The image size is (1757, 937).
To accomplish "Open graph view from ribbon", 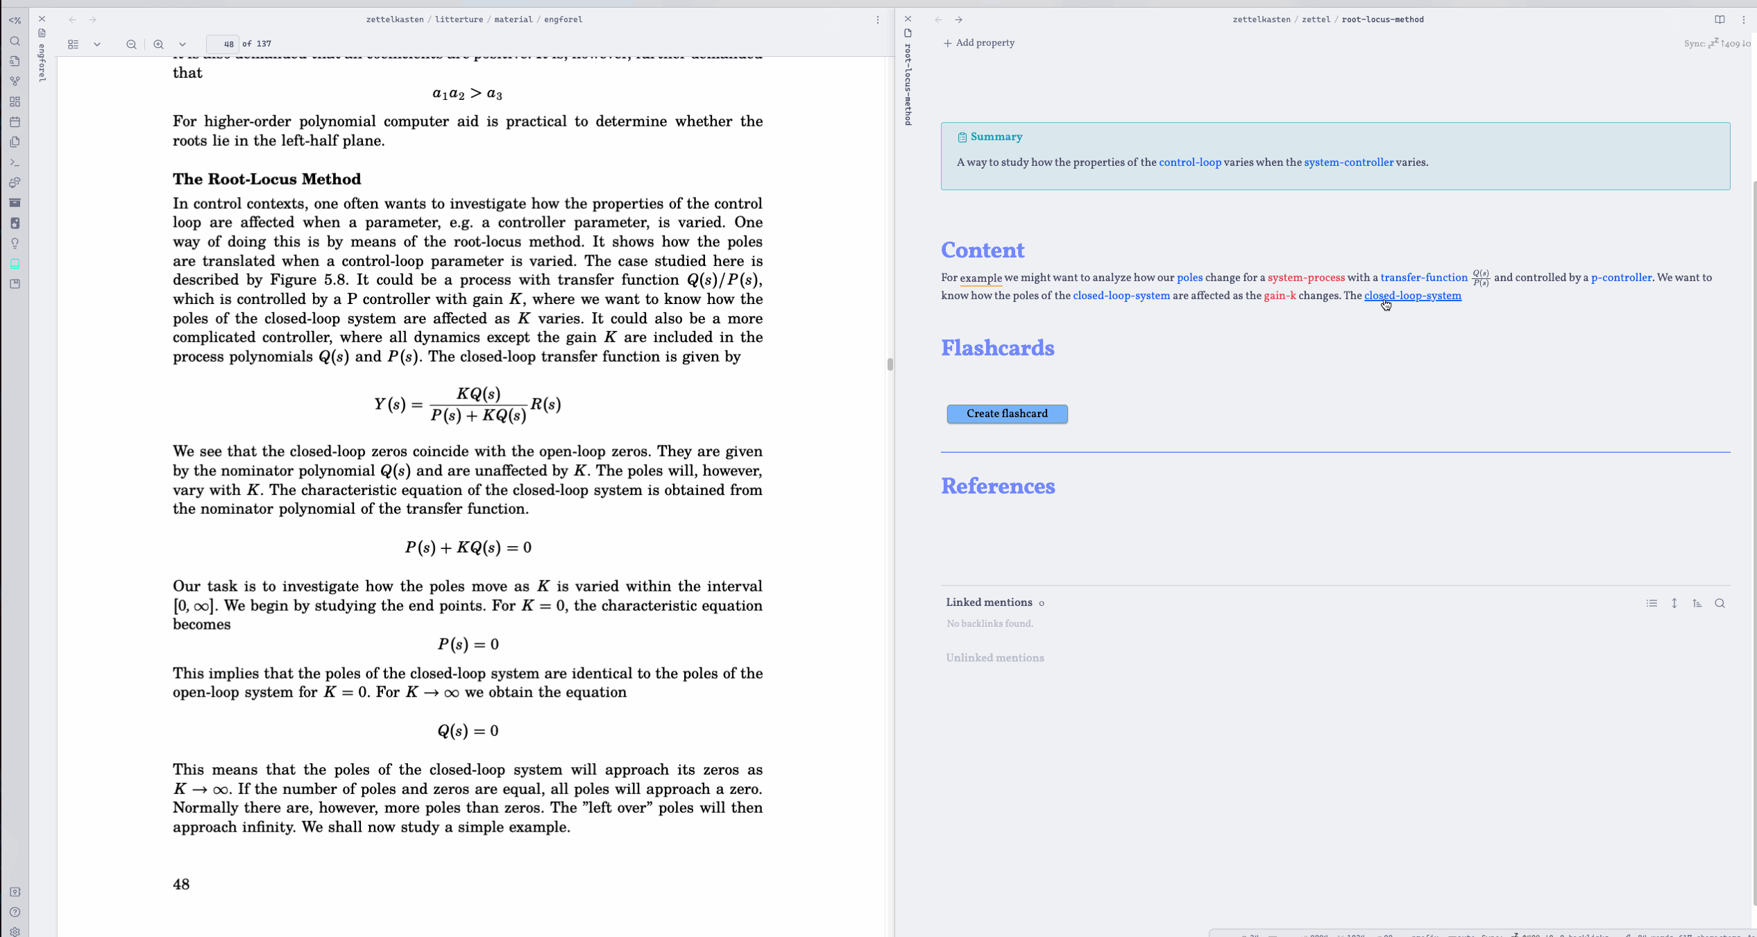I will [15, 81].
